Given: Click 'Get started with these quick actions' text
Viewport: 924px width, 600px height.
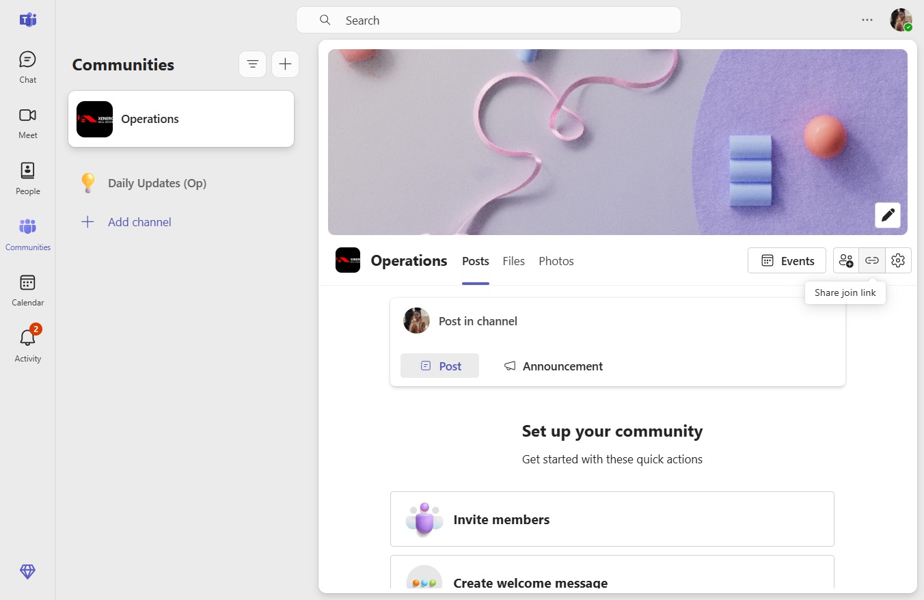Looking at the screenshot, I should [612, 459].
